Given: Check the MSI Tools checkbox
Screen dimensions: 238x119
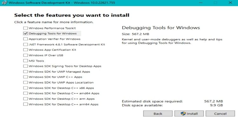Looking at the screenshot, I should tap(25, 61).
